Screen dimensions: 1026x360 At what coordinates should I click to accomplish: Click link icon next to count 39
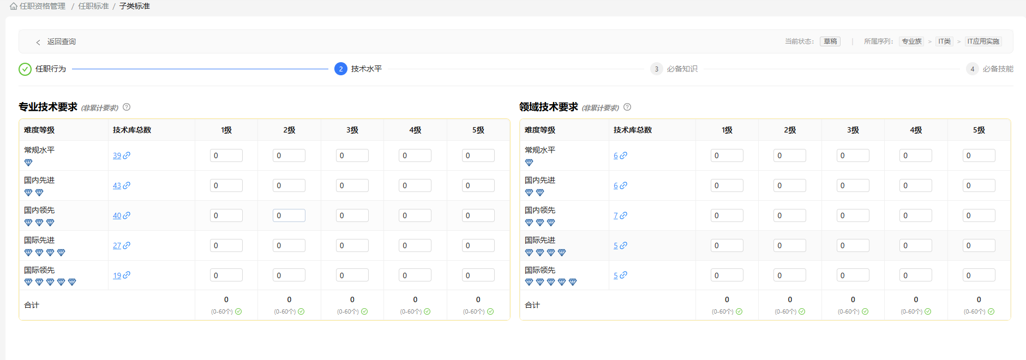127,155
